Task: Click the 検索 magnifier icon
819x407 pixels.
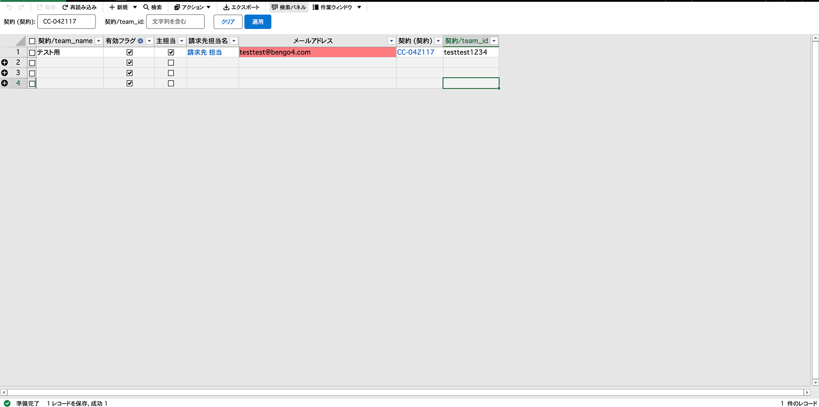Action: pos(146,7)
